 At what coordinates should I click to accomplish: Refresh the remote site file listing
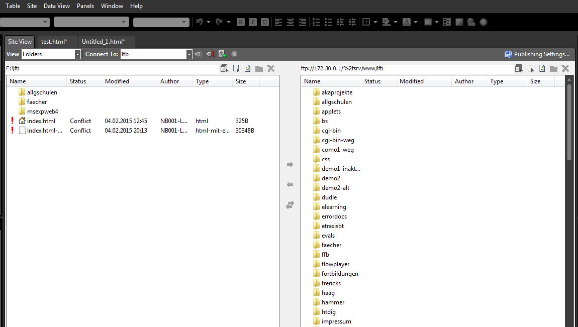[542, 67]
